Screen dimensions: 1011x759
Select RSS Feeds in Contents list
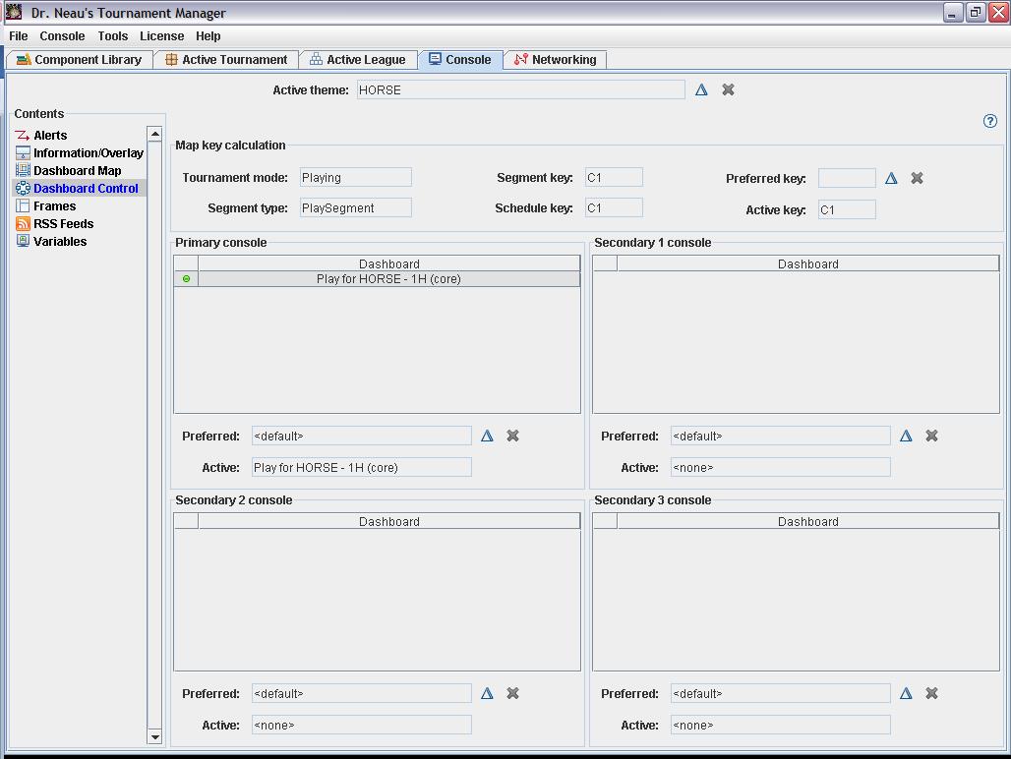coord(63,223)
